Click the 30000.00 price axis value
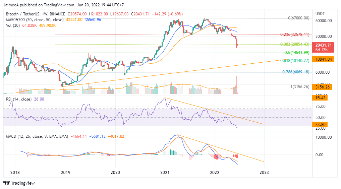Screen dimensions: 341x189 pyautogui.click(x=324, y=37)
